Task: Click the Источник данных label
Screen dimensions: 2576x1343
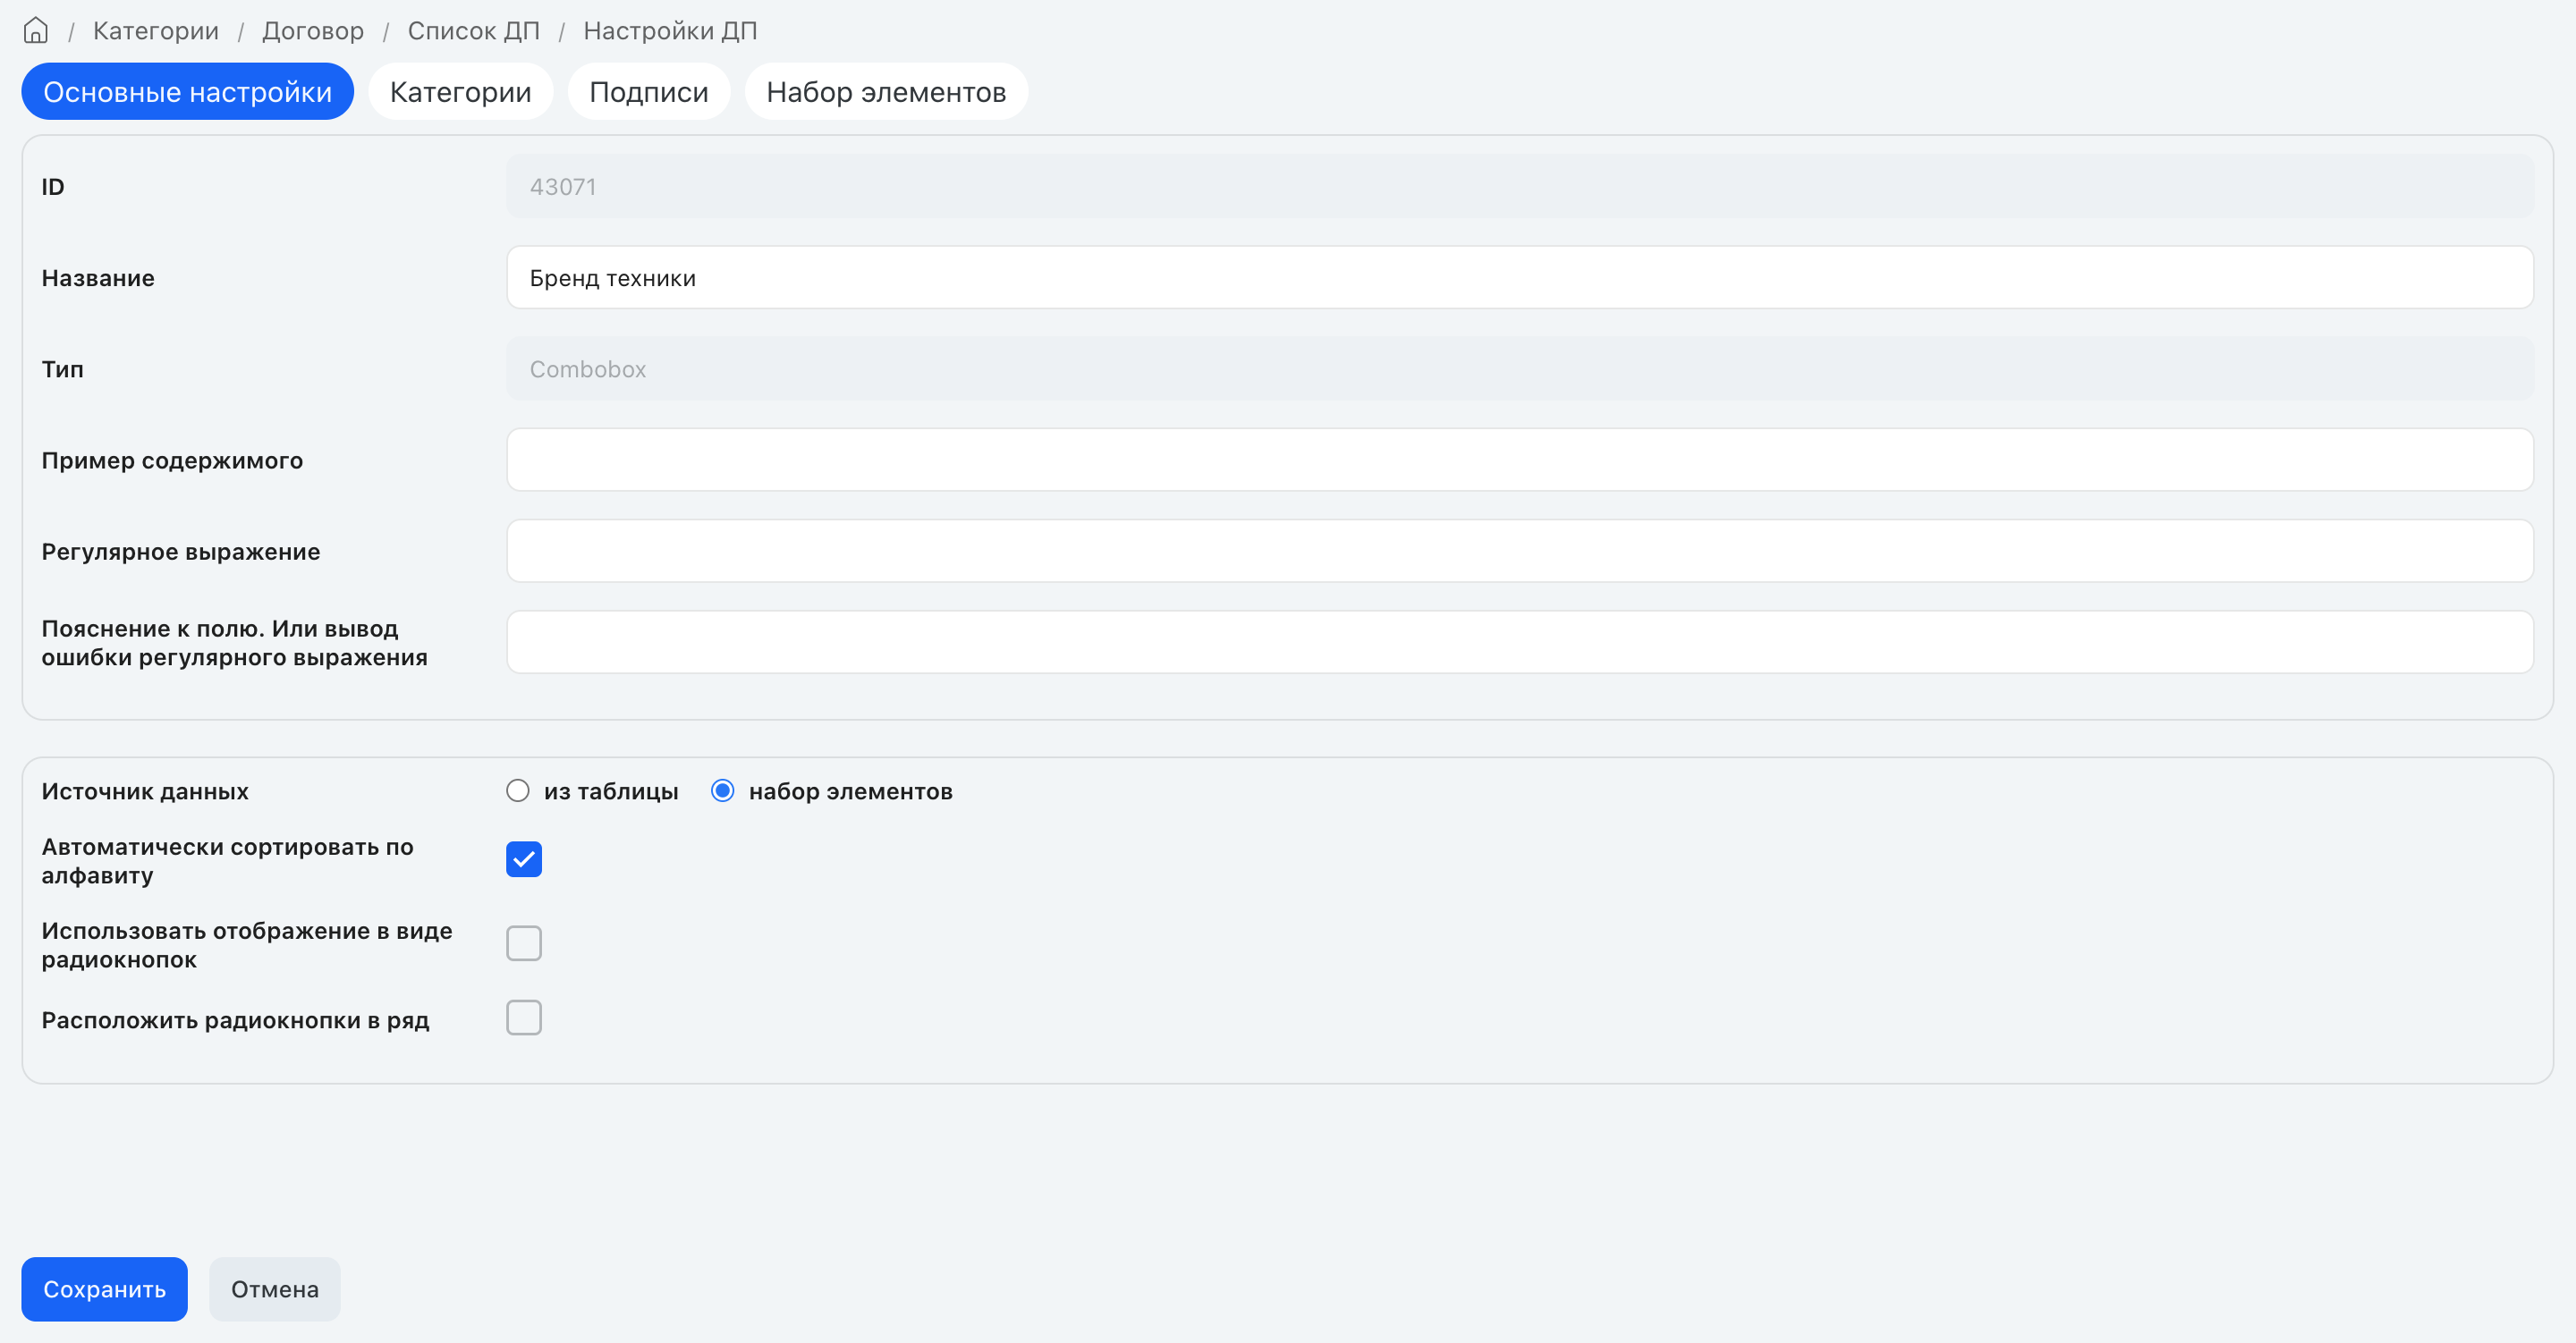Action: [145, 791]
